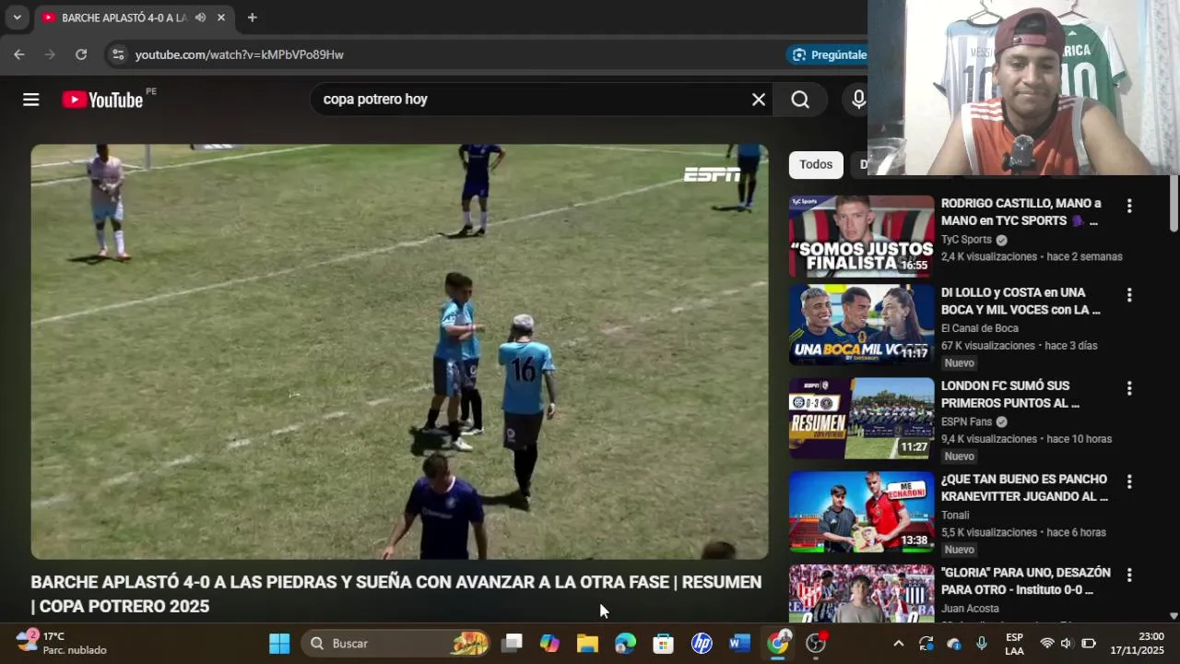The height and width of the screenshot is (664, 1180).
Task: Open Microsoft Store from the taskbar
Action: 663,643
